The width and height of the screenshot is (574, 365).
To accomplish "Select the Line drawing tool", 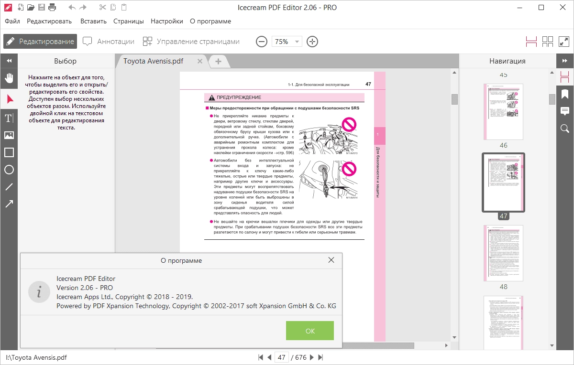I will pos(9,187).
